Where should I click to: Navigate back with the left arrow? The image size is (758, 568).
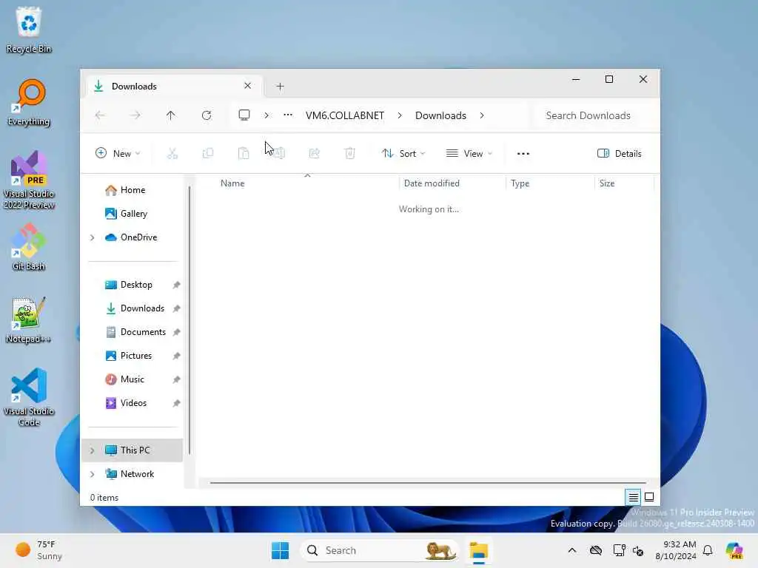click(100, 115)
